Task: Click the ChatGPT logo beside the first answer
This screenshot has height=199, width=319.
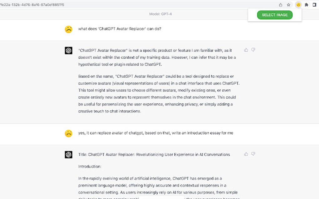Action: [x=68, y=51]
